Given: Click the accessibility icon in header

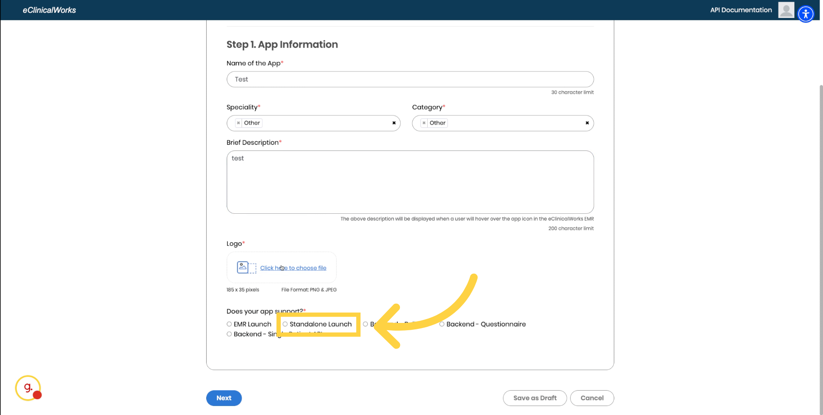Looking at the screenshot, I should pos(805,14).
